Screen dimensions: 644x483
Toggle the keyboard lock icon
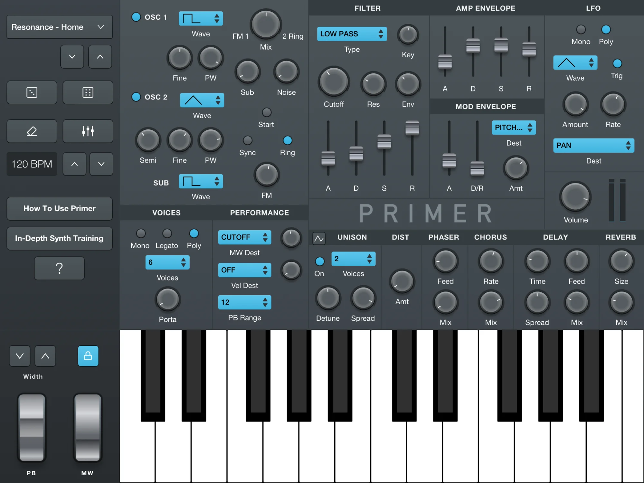tap(88, 356)
